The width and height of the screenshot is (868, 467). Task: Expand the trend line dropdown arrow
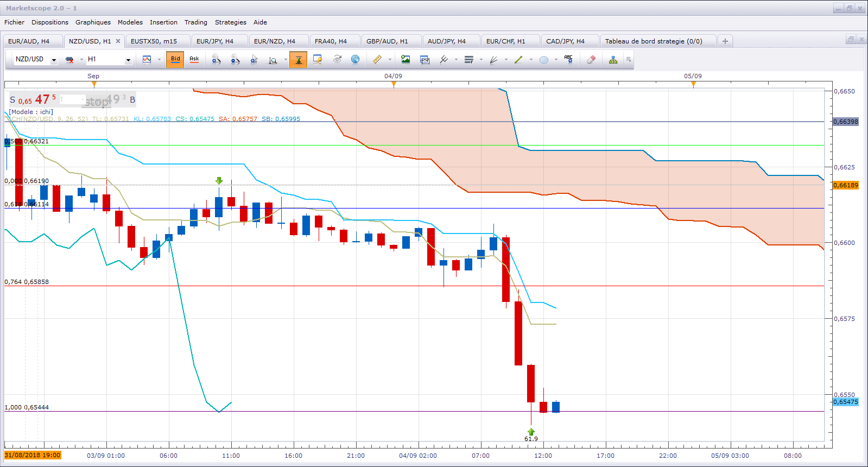point(531,60)
